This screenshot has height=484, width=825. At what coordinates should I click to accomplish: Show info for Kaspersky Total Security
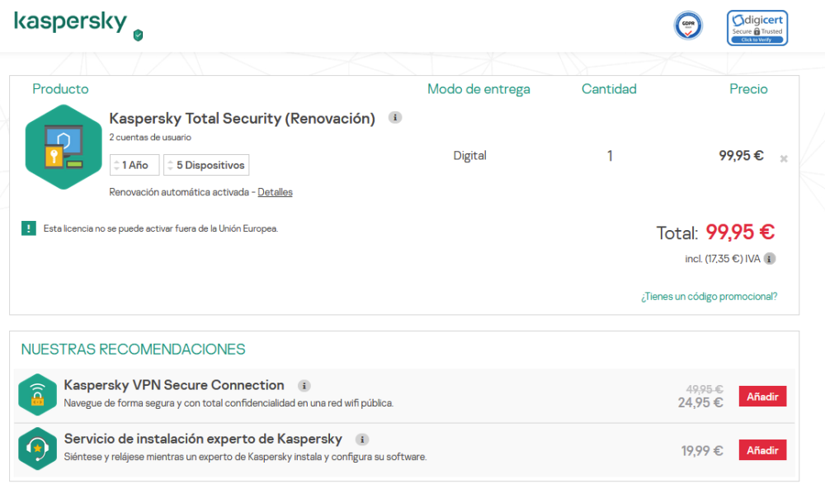pos(395,118)
